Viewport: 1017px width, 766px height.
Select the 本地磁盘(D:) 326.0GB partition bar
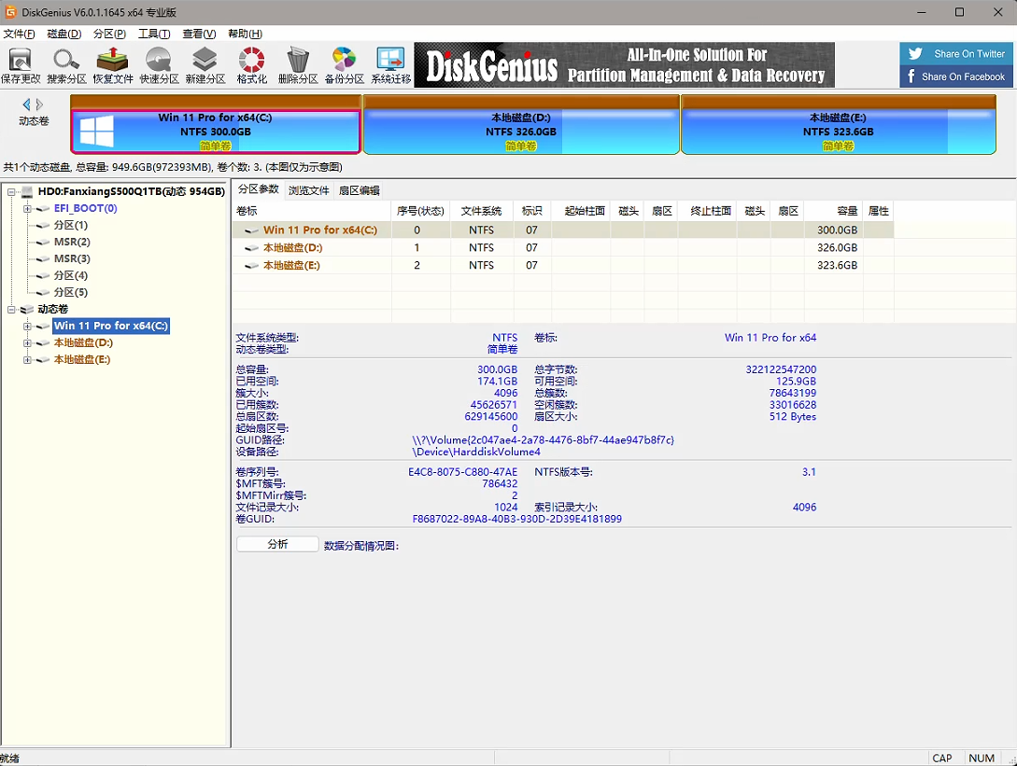(x=521, y=124)
